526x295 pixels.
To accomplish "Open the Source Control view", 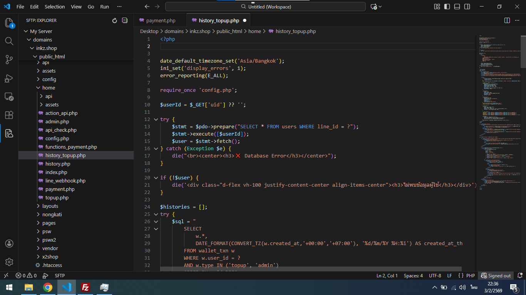I will tap(9, 60).
